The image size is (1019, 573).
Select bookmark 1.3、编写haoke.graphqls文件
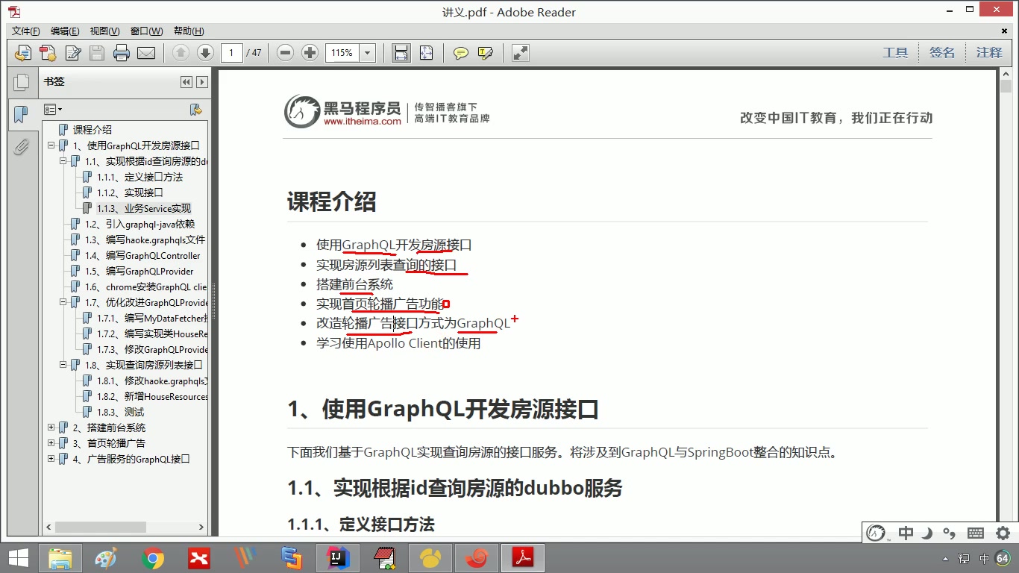(x=145, y=239)
